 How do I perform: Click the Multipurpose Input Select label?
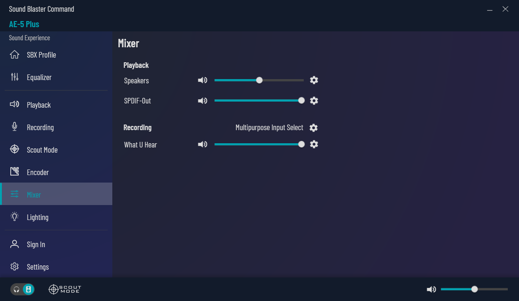point(269,127)
